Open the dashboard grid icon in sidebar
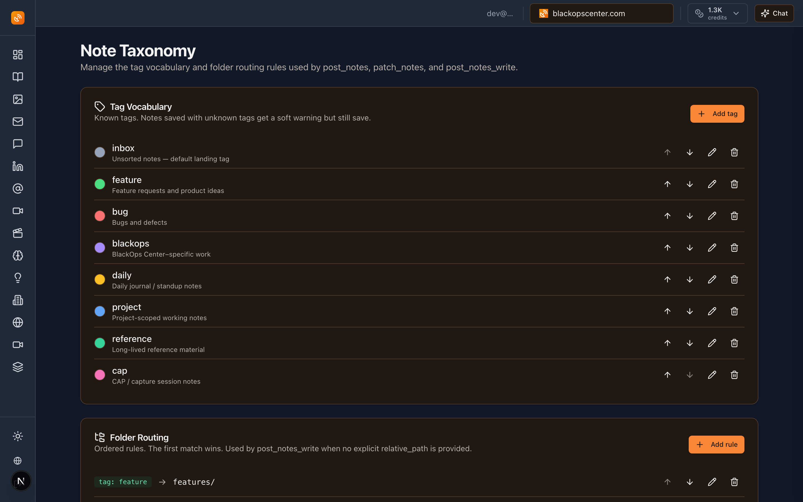Screen dimensions: 803x502 pyautogui.click(x=18, y=54)
